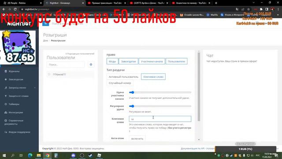Open the Chrome tab search dropdown
Viewport: 282px width, 159px height.
point(253,3)
